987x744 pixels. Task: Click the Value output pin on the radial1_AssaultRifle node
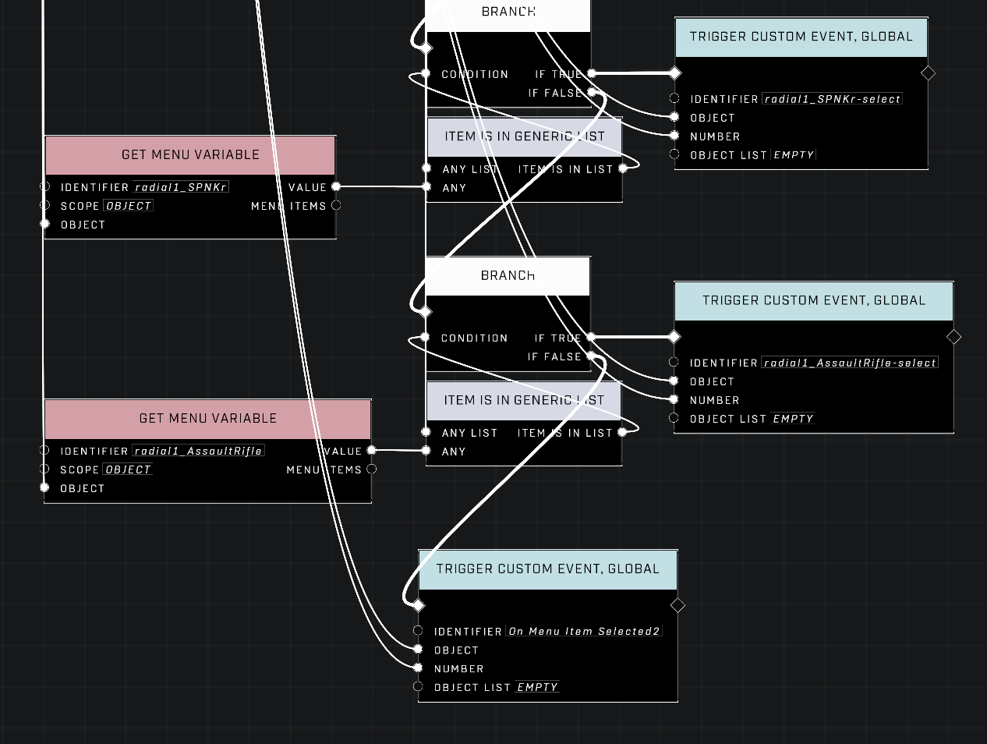coord(371,451)
